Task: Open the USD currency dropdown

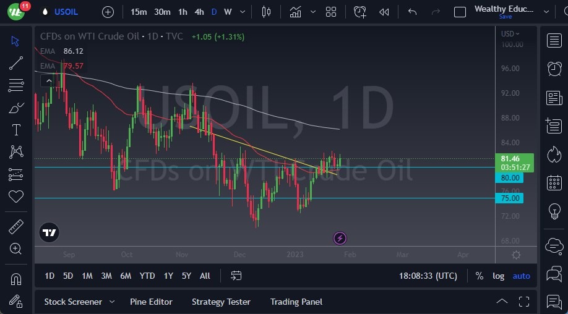Action: coord(510,33)
